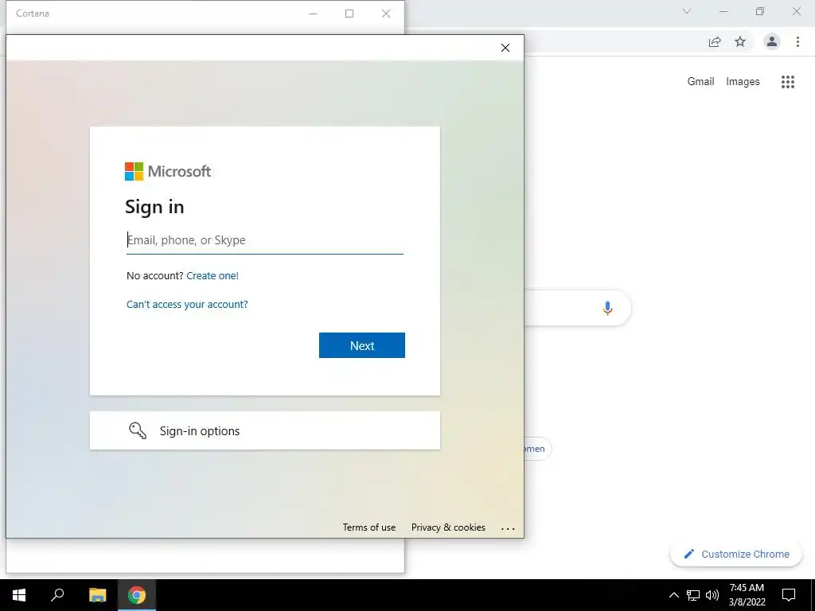
Task: Maximize the Cortana window
Action: pos(349,14)
